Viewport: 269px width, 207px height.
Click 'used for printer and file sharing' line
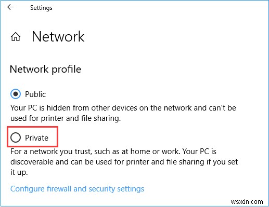click(66, 118)
